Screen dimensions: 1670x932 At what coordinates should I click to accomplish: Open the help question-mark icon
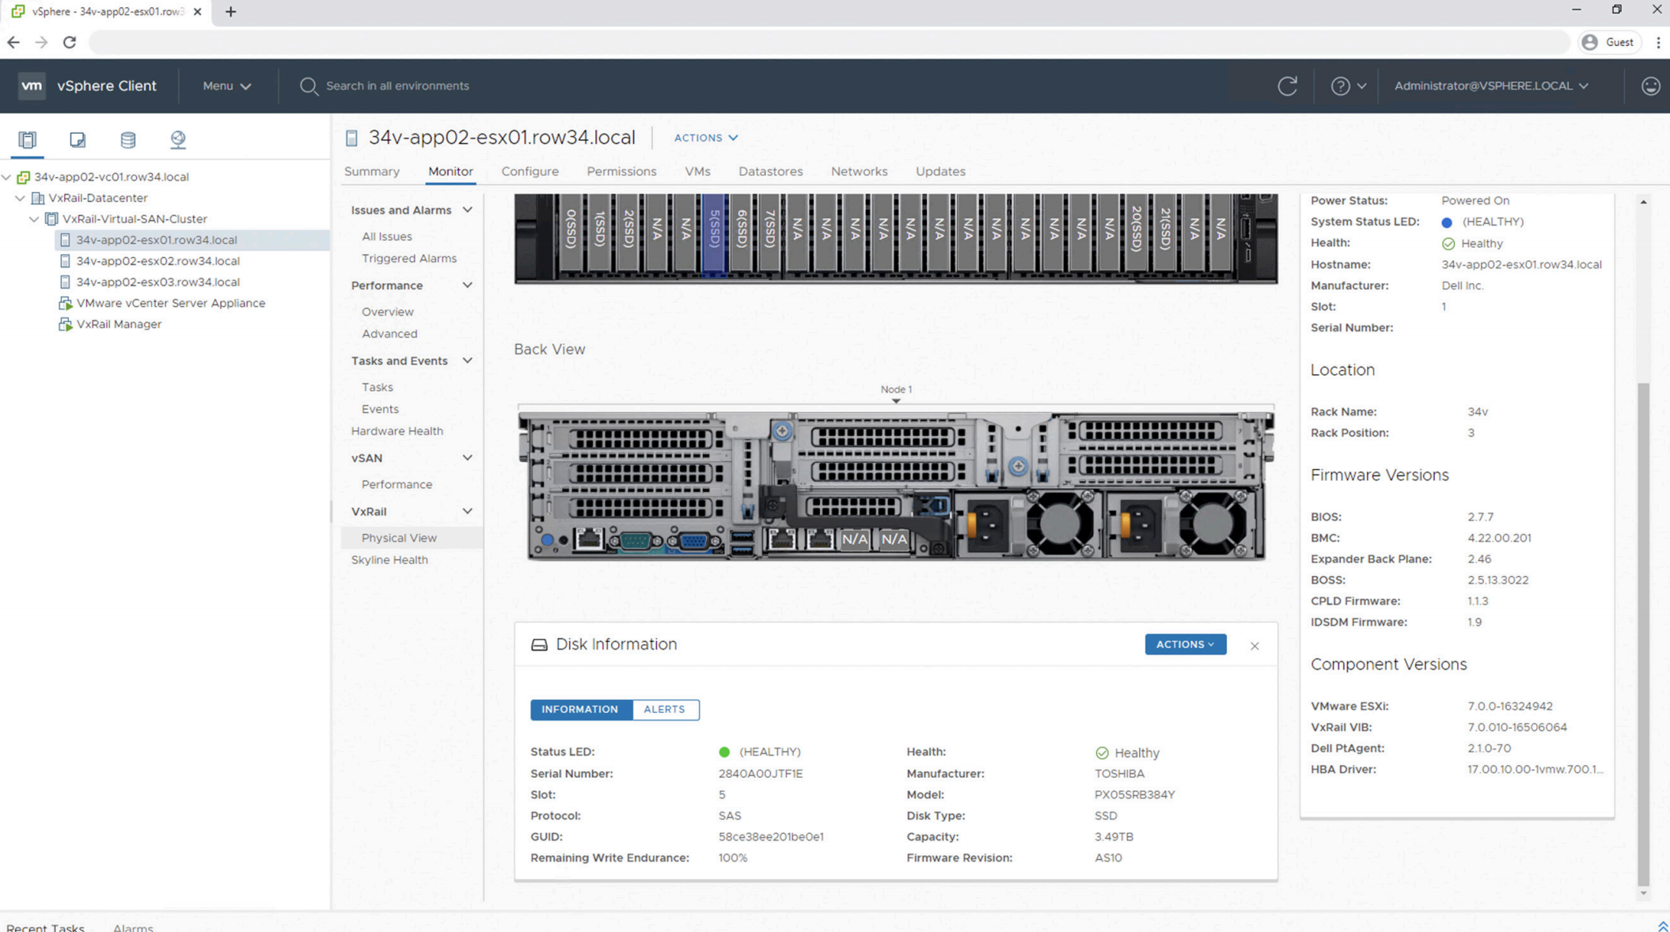(x=1340, y=85)
